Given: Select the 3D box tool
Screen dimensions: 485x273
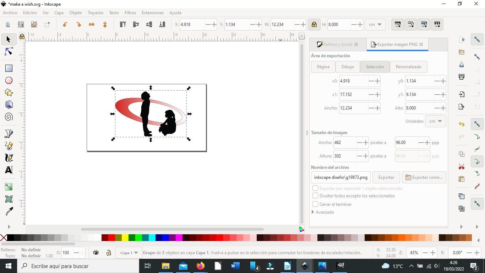Looking at the screenshot, I should click(x=9, y=105).
